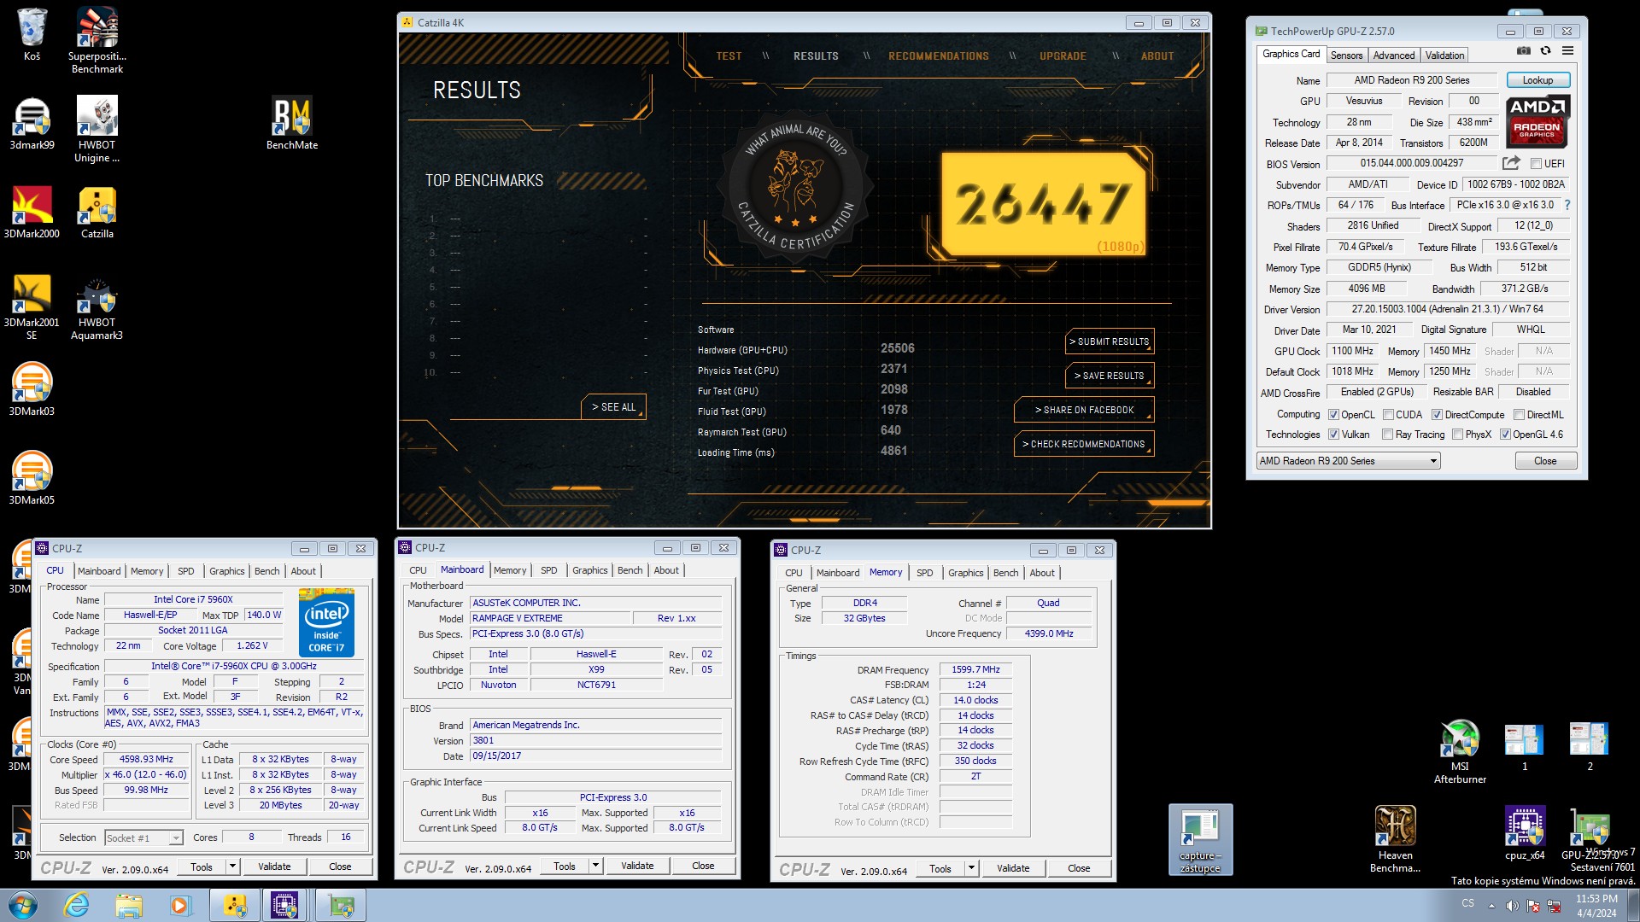The height and width of the screenshot is (922, 1640).
Task: Launch the 3DMark2000 desktop shortcut
Action: 32,213
